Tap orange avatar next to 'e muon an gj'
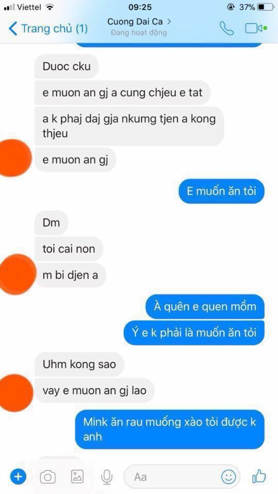Viewport: 278px width, 494px height. point(14,158)
